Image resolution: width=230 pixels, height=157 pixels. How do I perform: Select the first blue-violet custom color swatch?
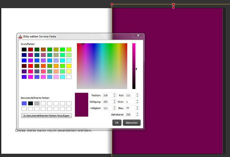(24, 103)
